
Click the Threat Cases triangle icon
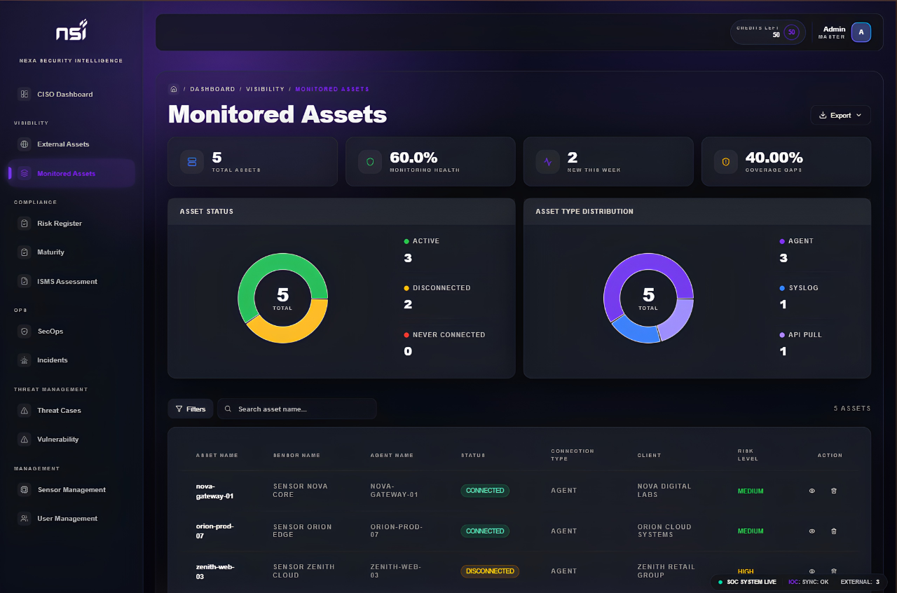point(25,410)
